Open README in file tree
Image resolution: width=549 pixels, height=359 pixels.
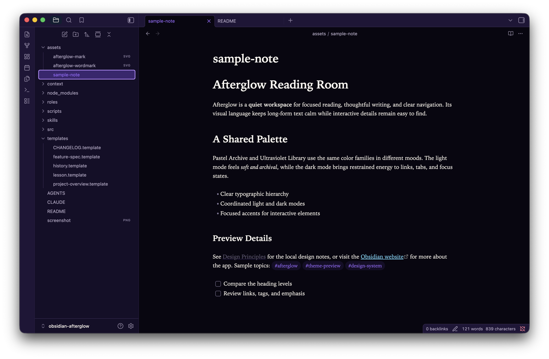point(87,211)
